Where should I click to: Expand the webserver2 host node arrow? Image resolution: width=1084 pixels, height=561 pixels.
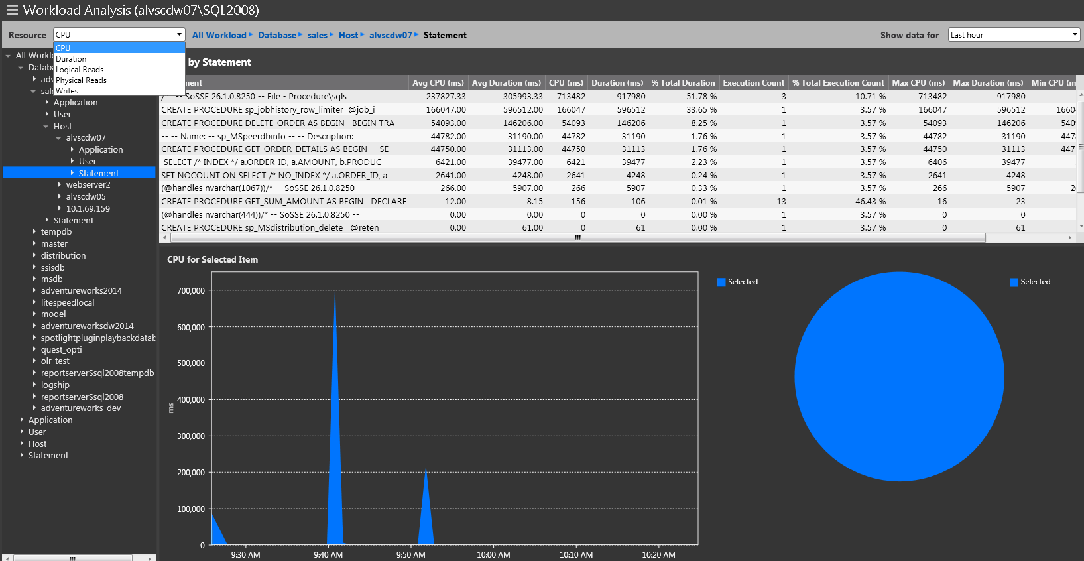point(60,185)
